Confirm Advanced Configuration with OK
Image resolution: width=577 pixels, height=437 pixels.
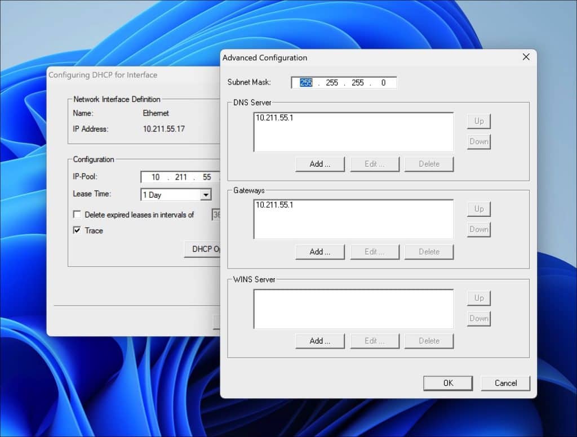point(448,384)
